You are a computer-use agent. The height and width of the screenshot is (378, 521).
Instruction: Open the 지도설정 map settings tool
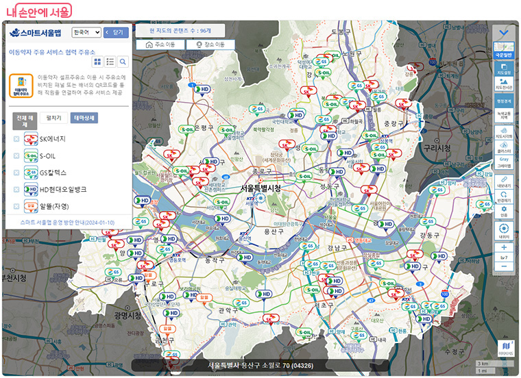click(504, 68)
